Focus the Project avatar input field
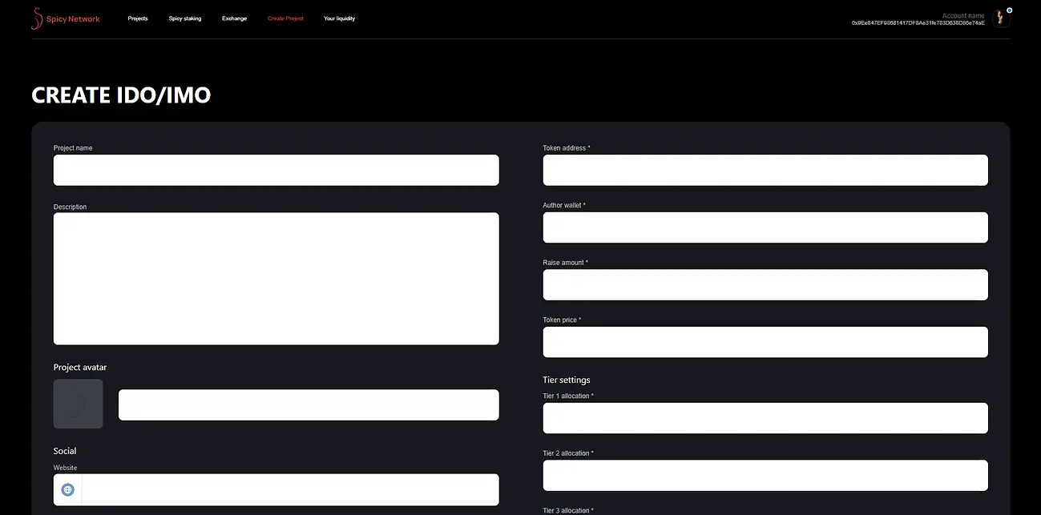 click(x=309, y=404)
